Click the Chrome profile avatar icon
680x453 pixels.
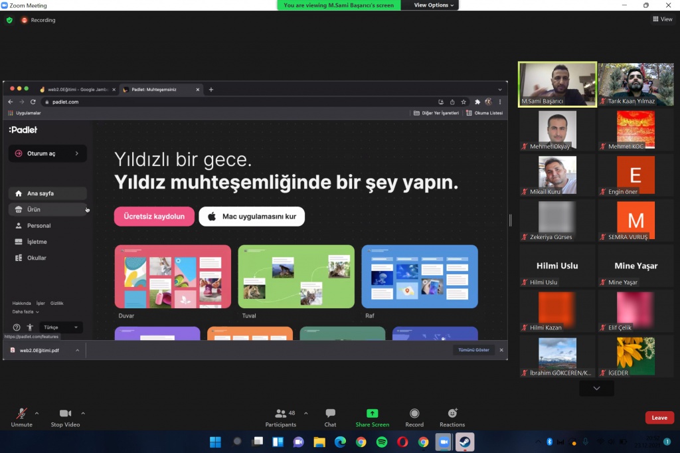tap(489, 102)
